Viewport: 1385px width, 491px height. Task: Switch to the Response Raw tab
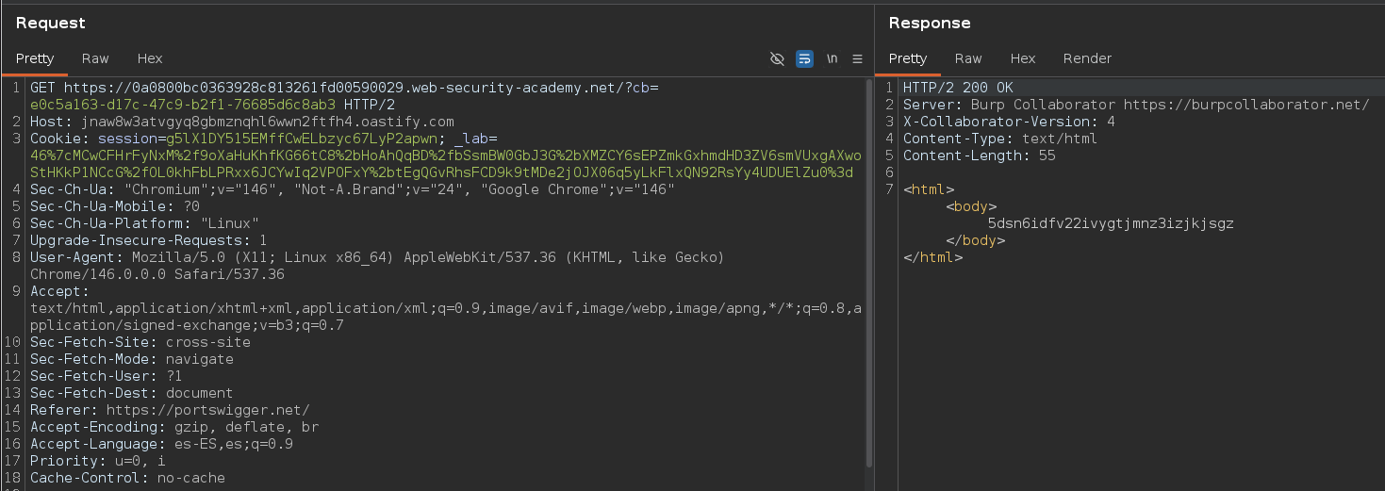point(968,58)
